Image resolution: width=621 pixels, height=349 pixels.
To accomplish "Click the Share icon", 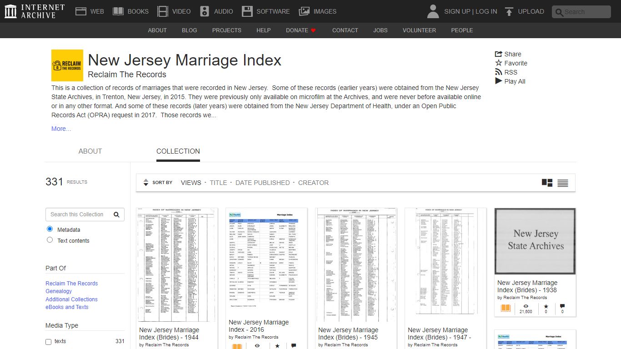I will [x=499, y=54].
